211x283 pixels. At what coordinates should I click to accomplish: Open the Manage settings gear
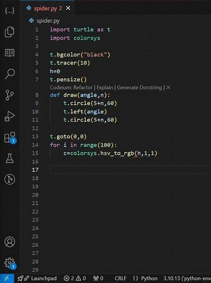point(10,263)
